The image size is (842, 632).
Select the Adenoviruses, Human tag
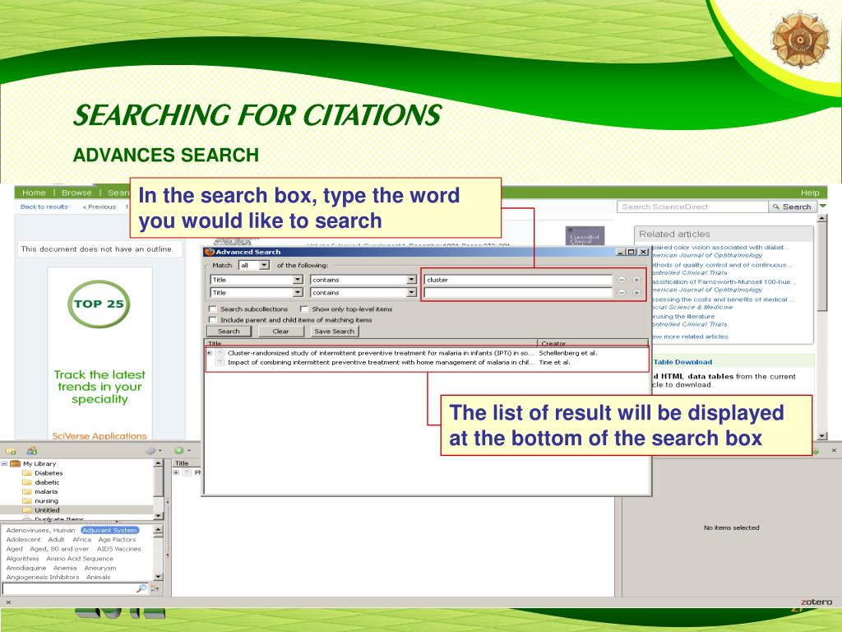[41, 531]
